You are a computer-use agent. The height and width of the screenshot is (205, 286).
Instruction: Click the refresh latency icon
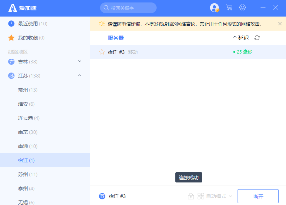pyautogui.click(x=257, y=38)
